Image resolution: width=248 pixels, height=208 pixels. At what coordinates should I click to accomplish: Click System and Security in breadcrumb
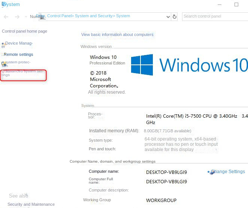click(94, 16)
